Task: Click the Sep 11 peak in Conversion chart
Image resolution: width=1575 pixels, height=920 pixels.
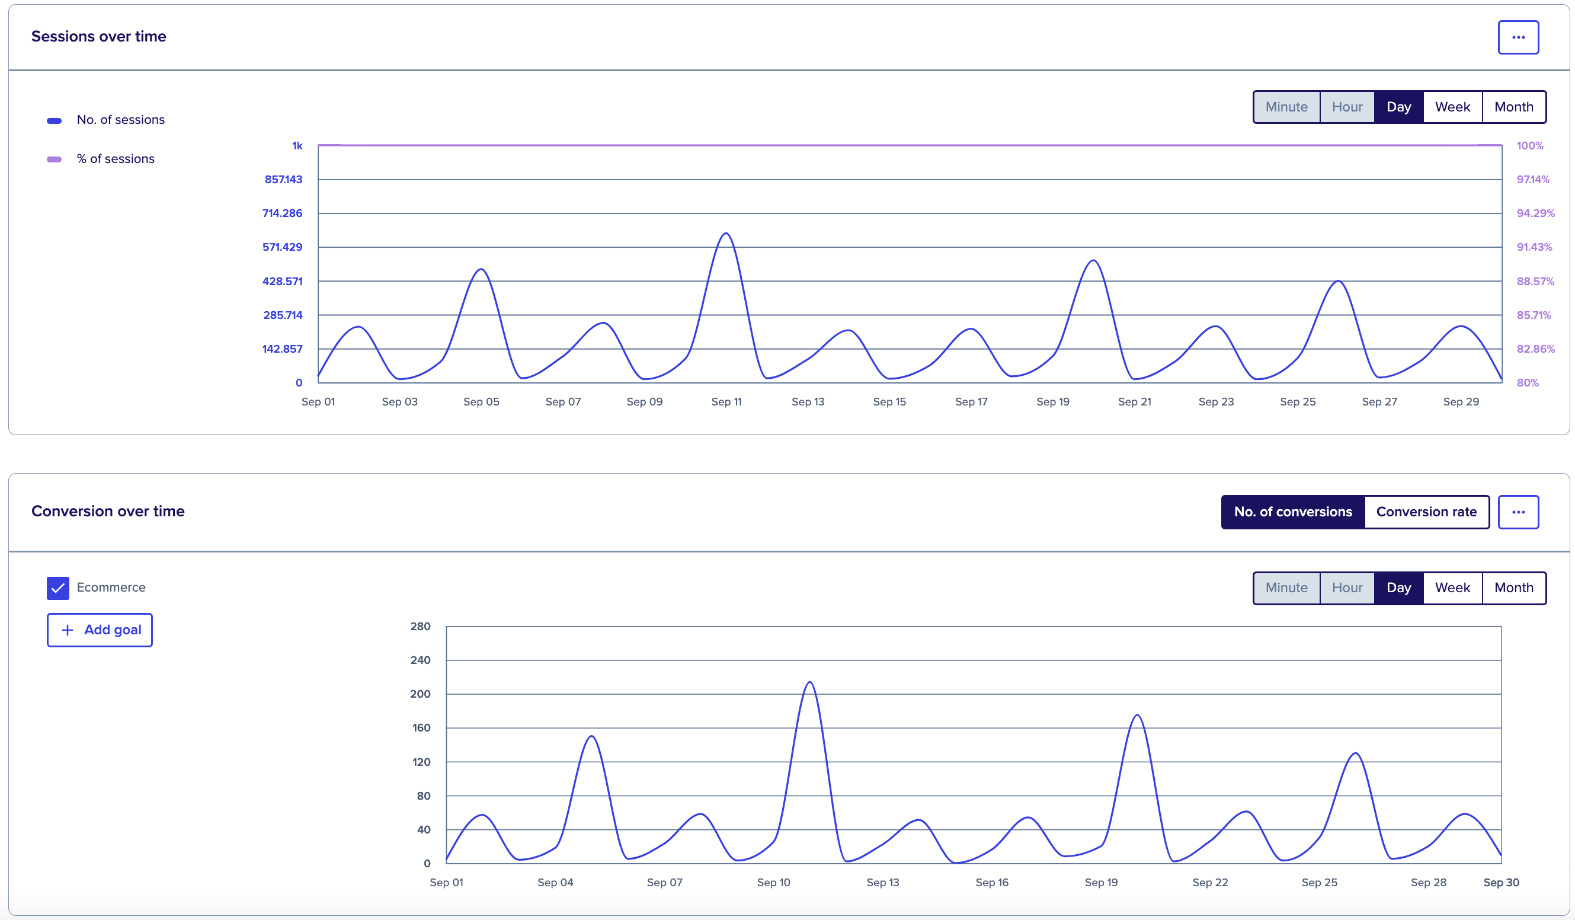Action: tap(810, 682)
